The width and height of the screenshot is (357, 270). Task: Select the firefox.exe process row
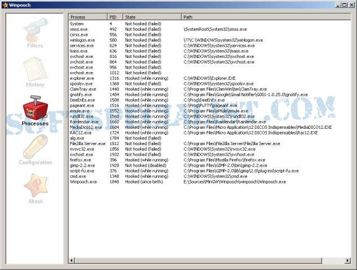coord(209,160)
